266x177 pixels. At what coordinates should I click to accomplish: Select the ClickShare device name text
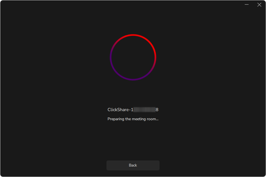pos(133,110)
